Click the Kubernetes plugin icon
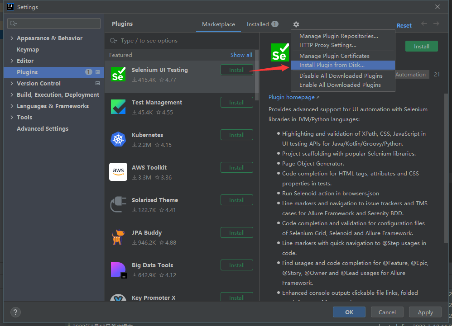Viewport: 452px width, 326px height. pyautogui.click(x=118, y=139)
